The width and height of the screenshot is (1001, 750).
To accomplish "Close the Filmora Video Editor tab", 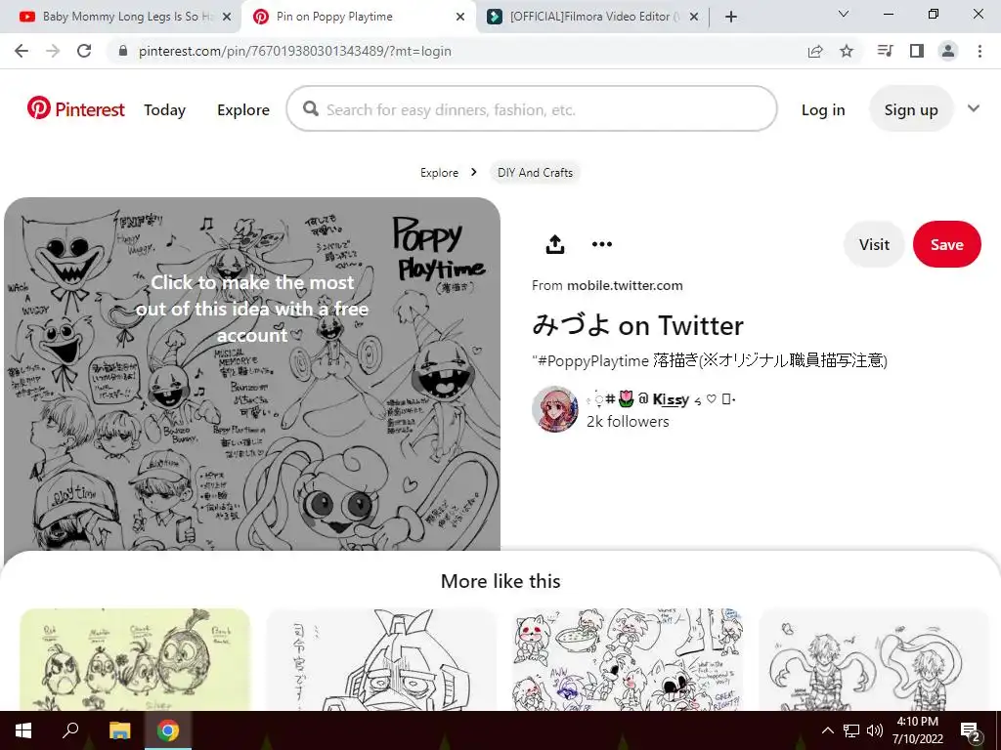I will point(695,17).
